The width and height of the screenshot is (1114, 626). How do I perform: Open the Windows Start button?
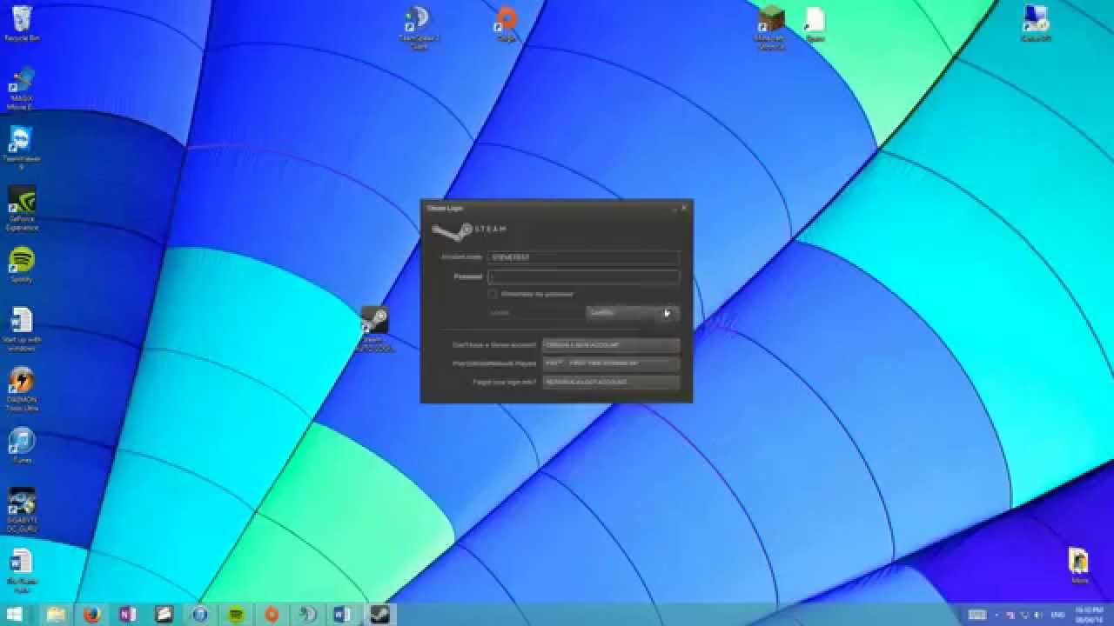click(16, 615)
